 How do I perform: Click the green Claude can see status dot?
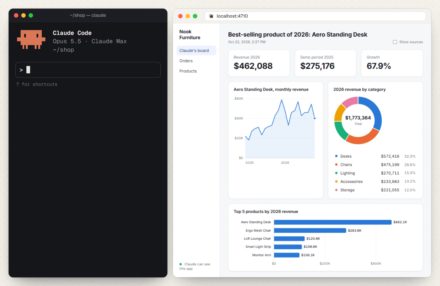tap(181, 264)
